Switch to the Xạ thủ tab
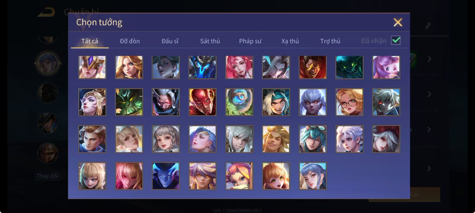This screenshot has width=475, height=213. click(290, 41)
